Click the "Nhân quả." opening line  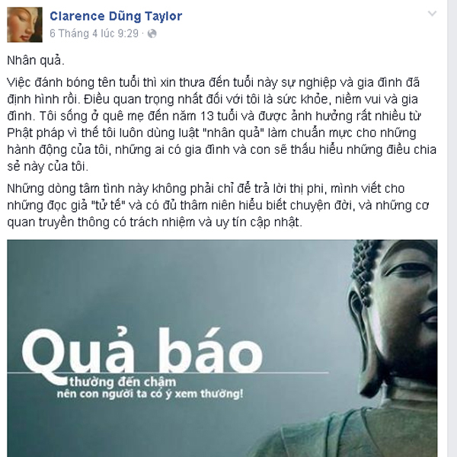36,61
